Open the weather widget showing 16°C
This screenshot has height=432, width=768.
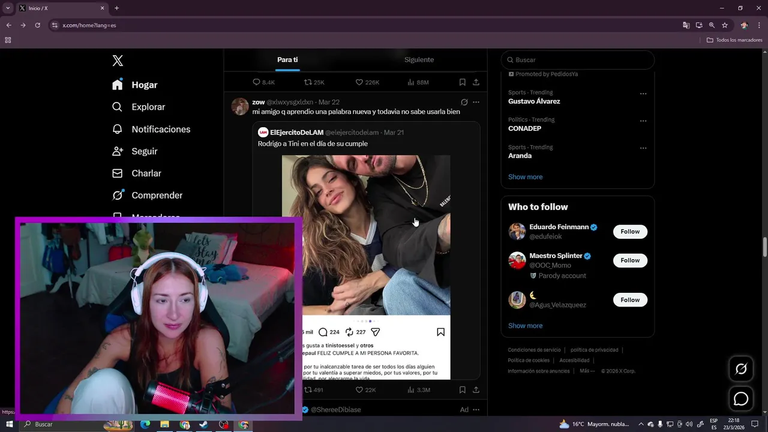pyautogui.click(x=594, y=424)
